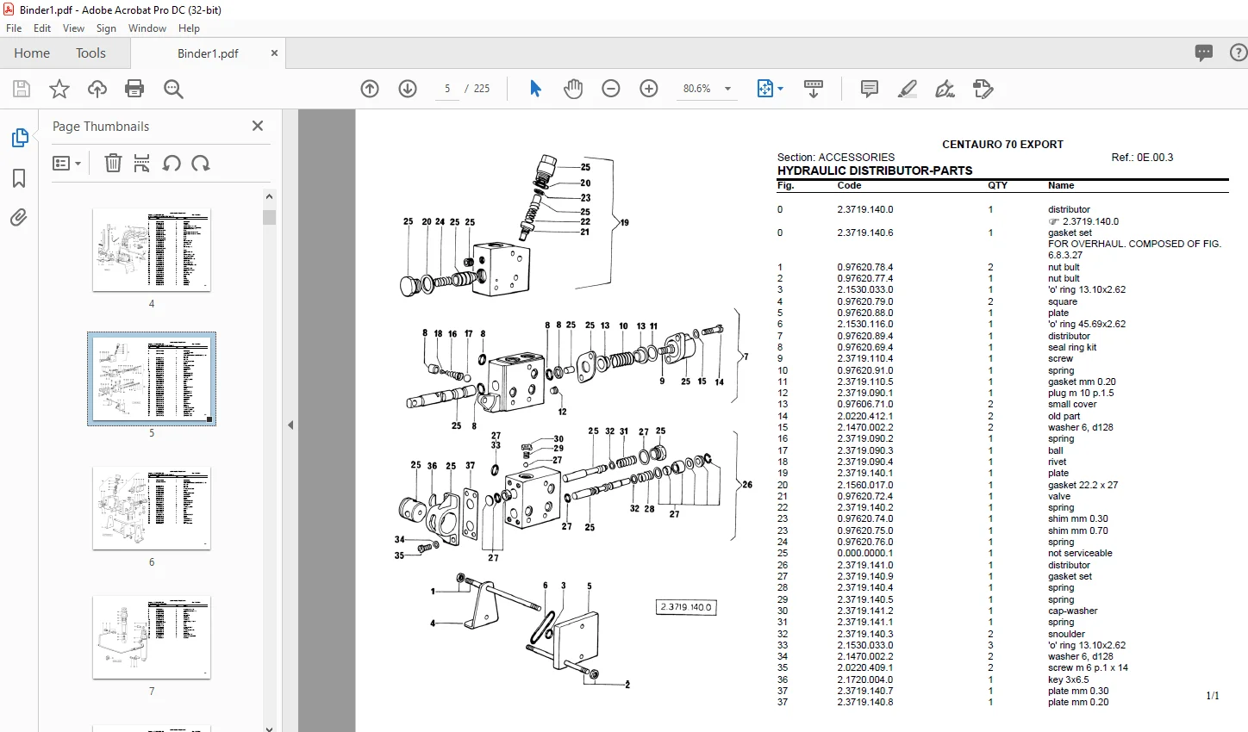Viewport: 1248px width, 732px height.
Task: Collapse the navigation pane with the arrow
Action: (290, 425)
